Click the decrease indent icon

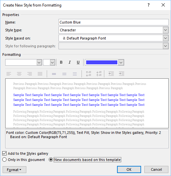(111, 74)
